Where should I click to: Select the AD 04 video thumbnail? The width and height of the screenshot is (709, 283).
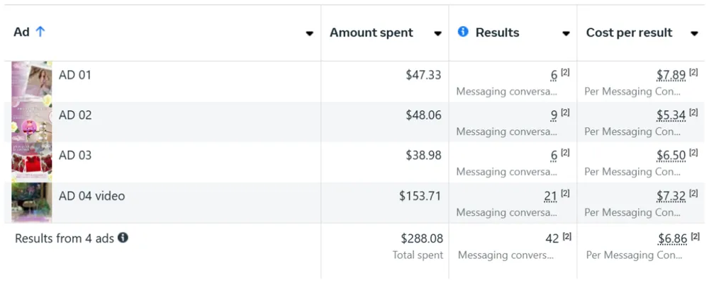(32, 202)
